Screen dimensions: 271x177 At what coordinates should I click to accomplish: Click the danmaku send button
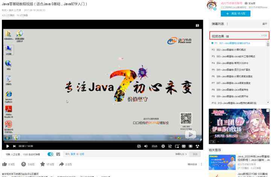[195, 154]
